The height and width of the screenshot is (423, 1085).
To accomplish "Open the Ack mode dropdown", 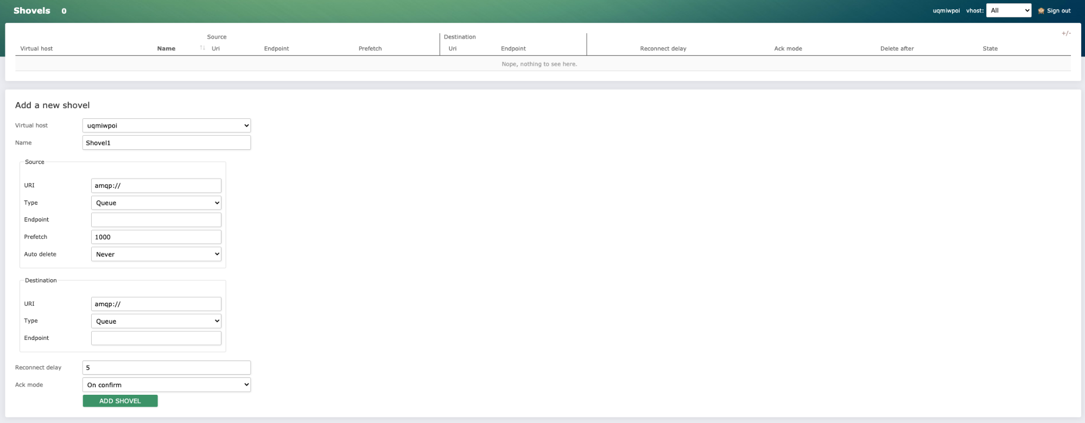I will (167, 384).
